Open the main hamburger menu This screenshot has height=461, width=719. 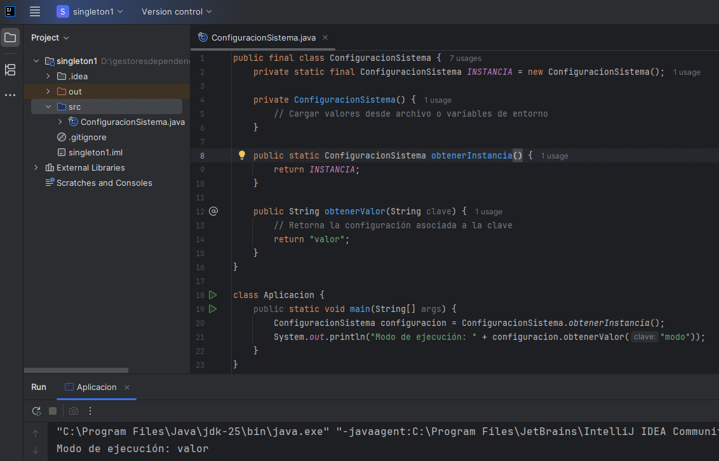coord(35,11)
